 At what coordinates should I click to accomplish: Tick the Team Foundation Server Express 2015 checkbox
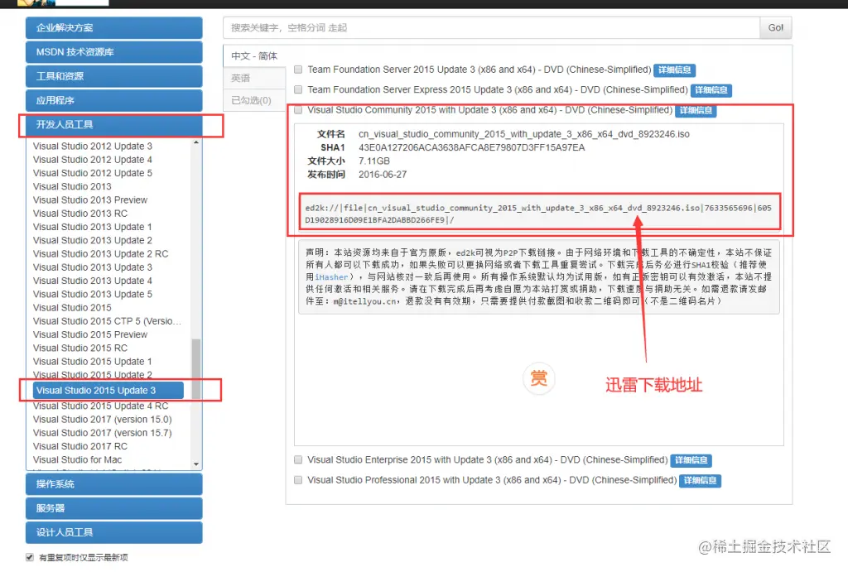(x=298, y=89)
